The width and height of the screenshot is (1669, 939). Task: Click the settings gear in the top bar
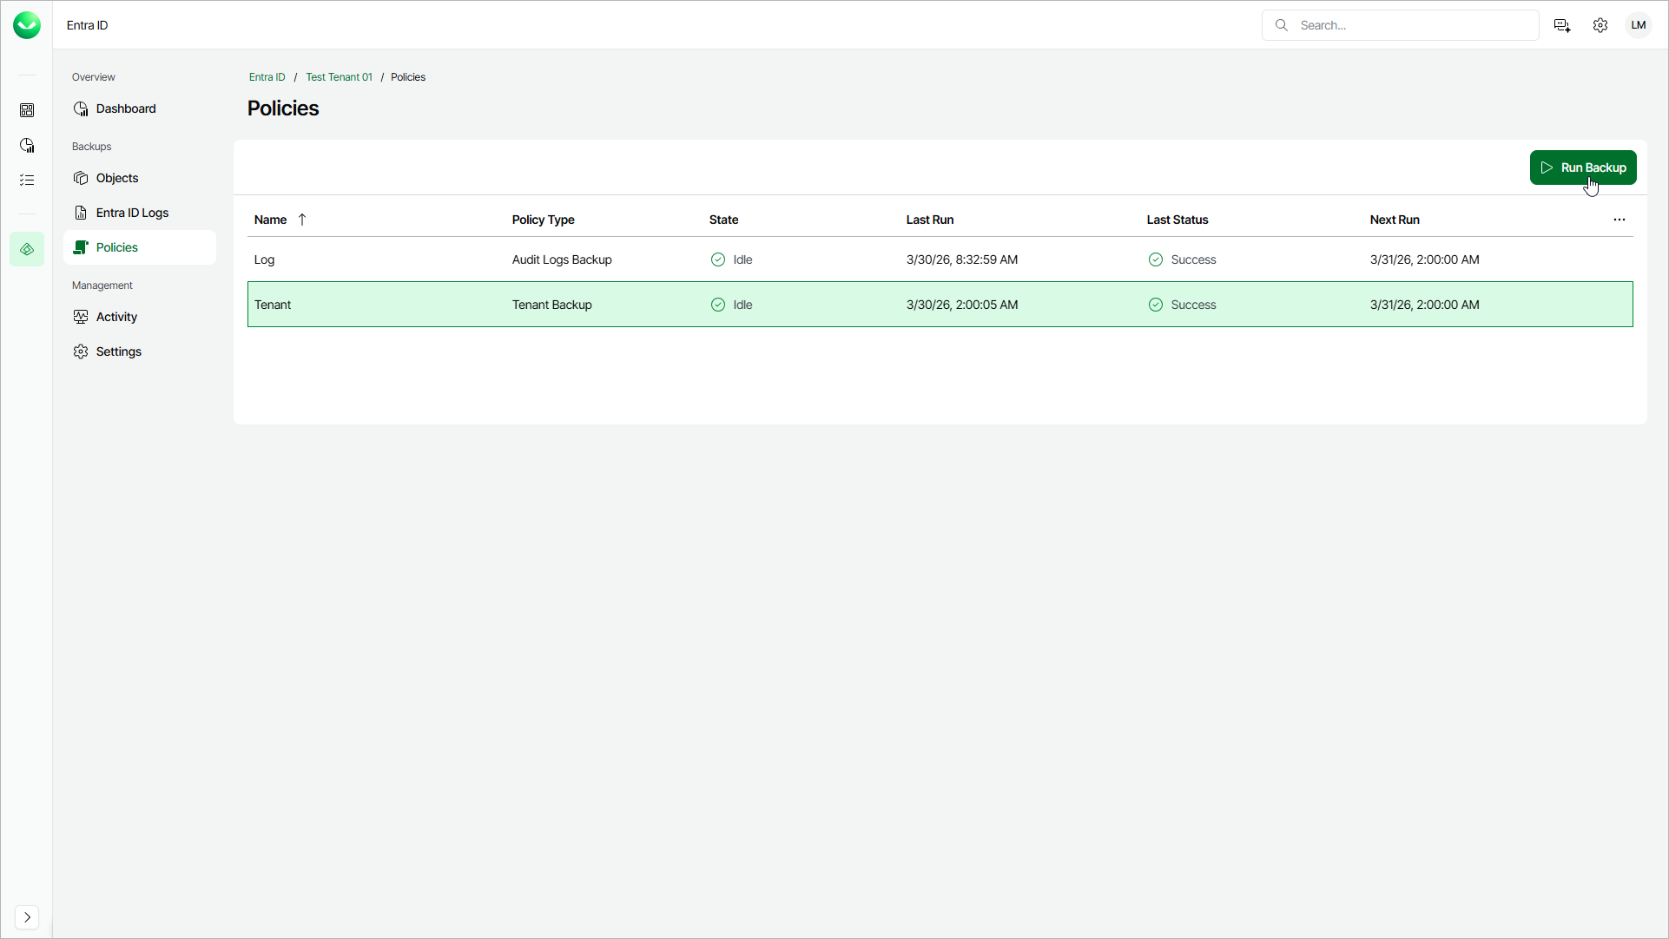point(1600,25)
